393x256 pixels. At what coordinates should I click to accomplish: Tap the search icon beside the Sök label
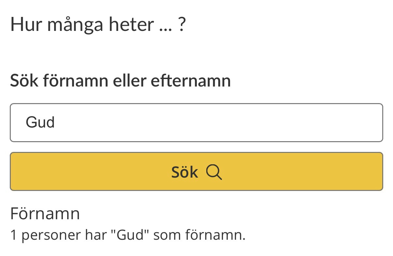coord(214,172)
